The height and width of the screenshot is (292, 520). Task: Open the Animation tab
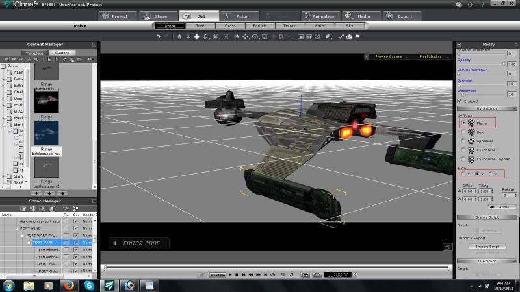point(320,16)
